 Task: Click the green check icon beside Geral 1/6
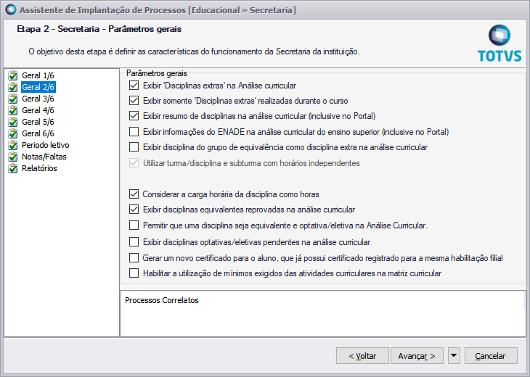pyautogui.click(x=12, y=75)
